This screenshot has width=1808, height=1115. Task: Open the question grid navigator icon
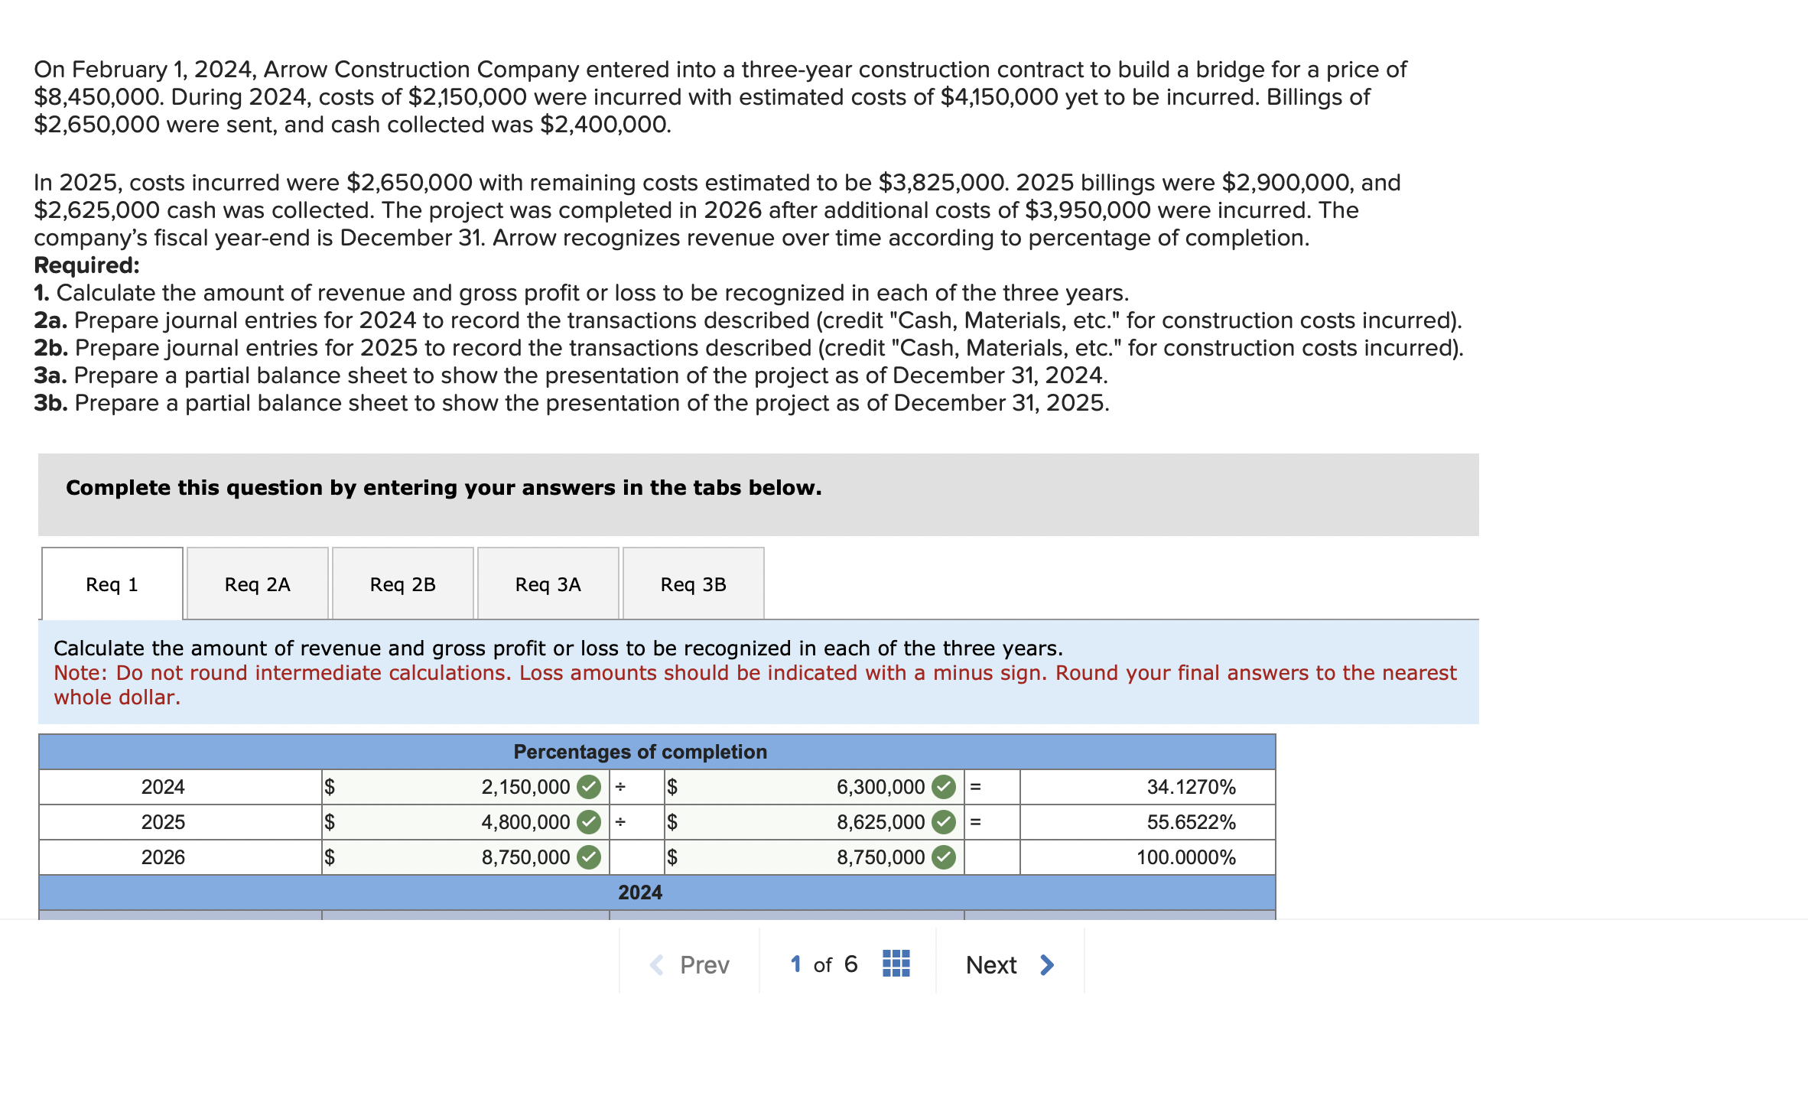pyautogui.click(x=896, y=964)
